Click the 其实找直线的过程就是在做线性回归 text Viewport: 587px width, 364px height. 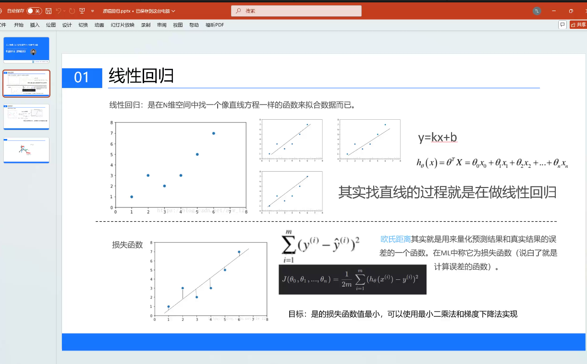coord(447,192)
